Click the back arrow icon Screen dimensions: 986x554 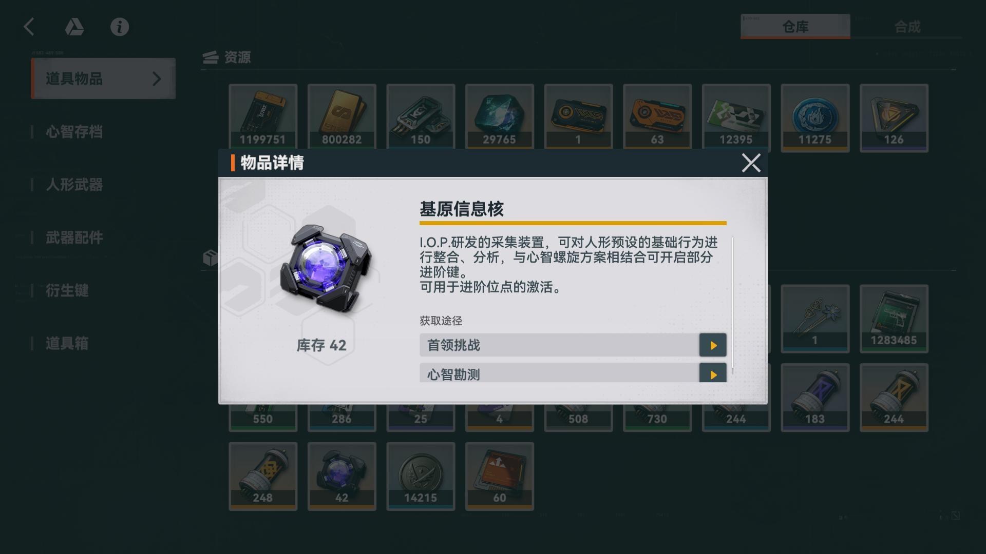tap(29, 27)
